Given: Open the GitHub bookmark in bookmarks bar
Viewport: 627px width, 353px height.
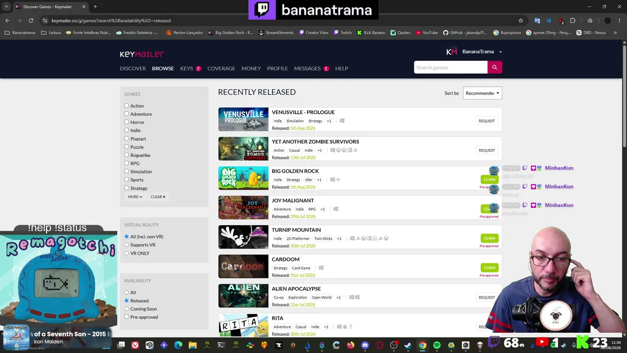Looking at the screenshot, I should point(465,33).
